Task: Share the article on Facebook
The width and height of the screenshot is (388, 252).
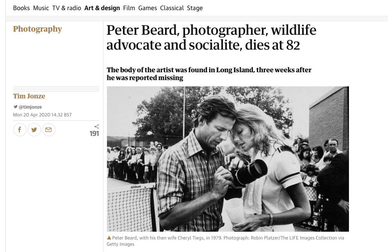Action: (20, 130)
